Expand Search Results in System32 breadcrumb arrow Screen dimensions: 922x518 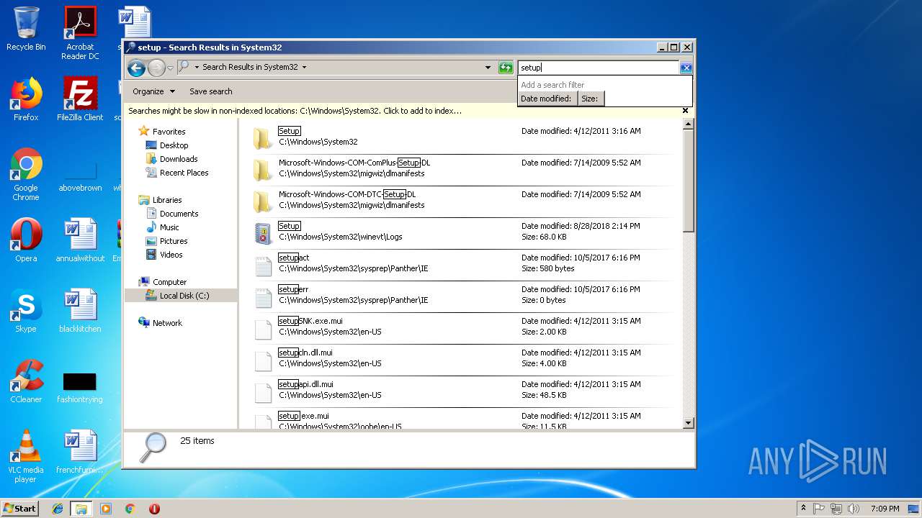point(304,68)
